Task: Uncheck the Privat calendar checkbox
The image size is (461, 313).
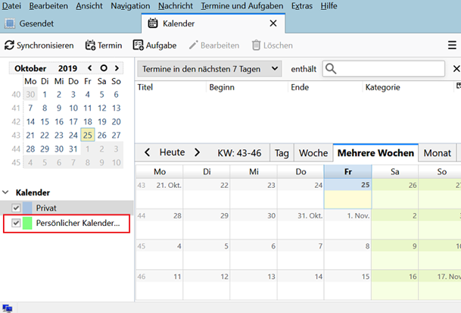Action: [17, 208]
